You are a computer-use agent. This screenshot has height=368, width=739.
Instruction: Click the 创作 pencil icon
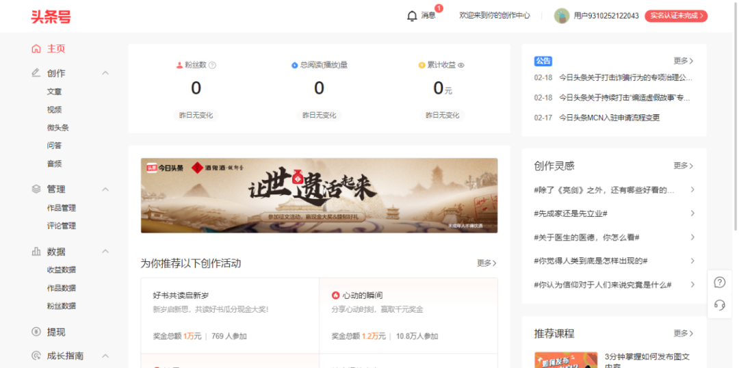pos(36,73)
